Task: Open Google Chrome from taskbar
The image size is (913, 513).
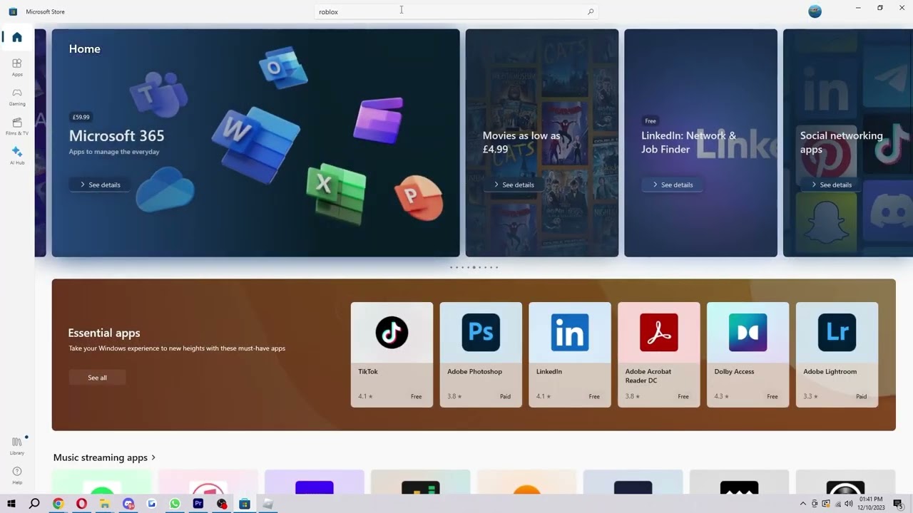Action: (58, 504)
